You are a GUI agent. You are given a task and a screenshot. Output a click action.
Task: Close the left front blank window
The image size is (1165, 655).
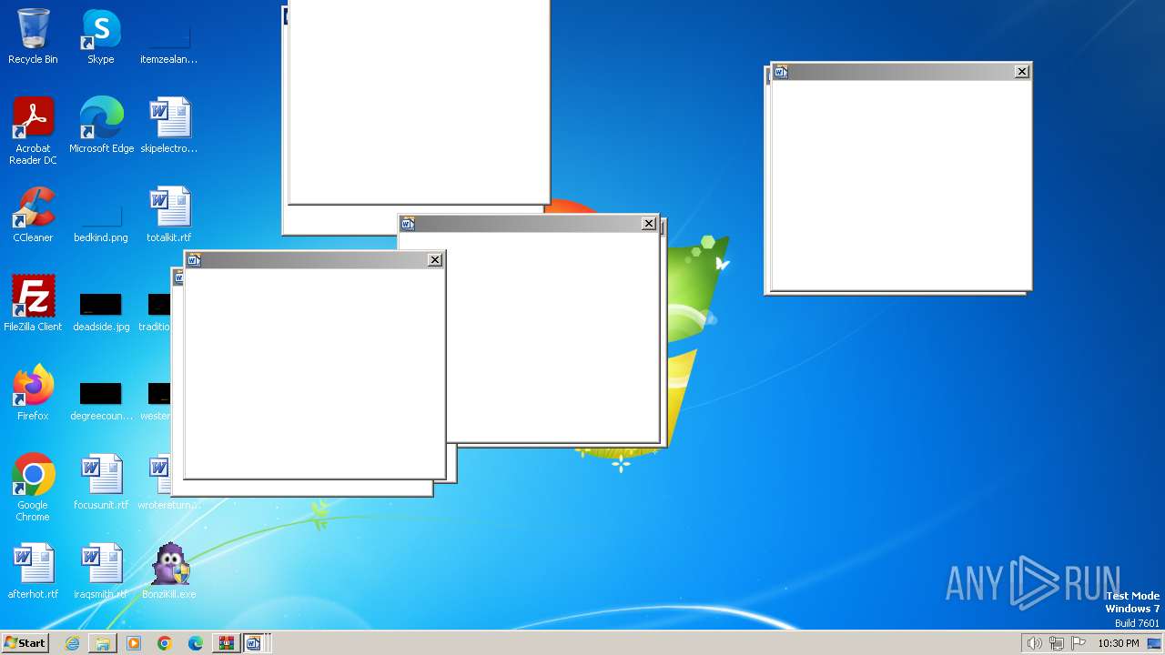(x=435, y=259)
